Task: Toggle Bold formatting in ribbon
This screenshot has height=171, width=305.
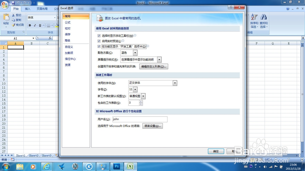Action: pyautogui.click(x=30, y=25)
